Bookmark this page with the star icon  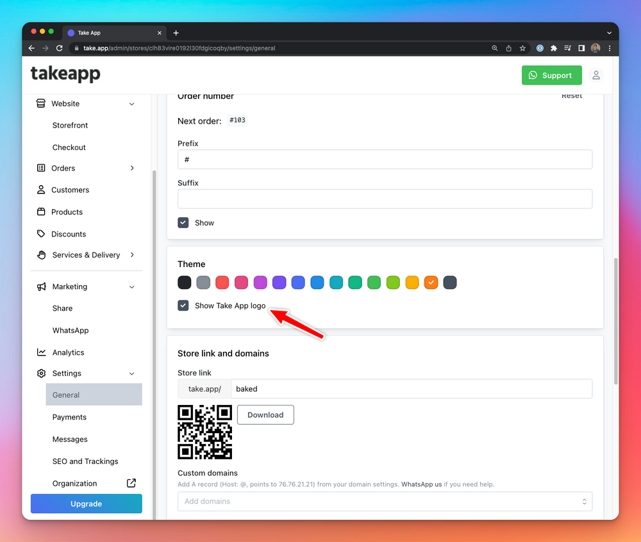(522, 48)
